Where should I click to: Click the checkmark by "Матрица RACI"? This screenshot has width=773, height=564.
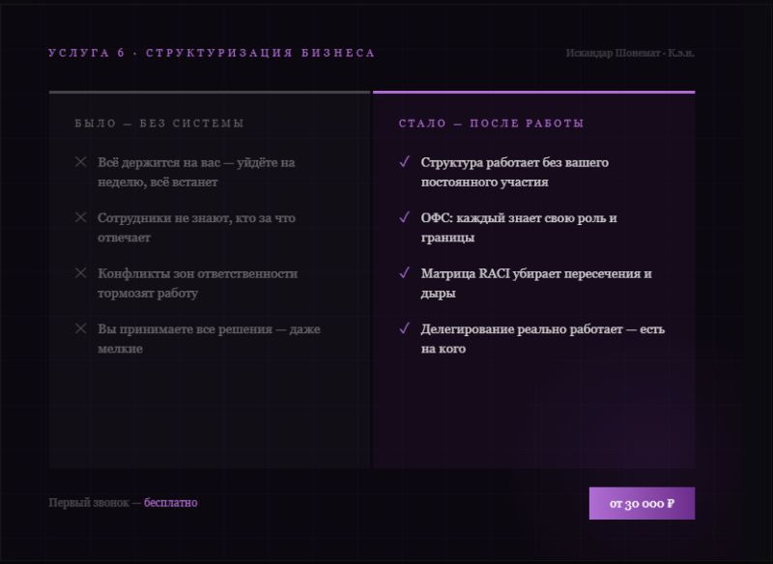coord(404,273)
